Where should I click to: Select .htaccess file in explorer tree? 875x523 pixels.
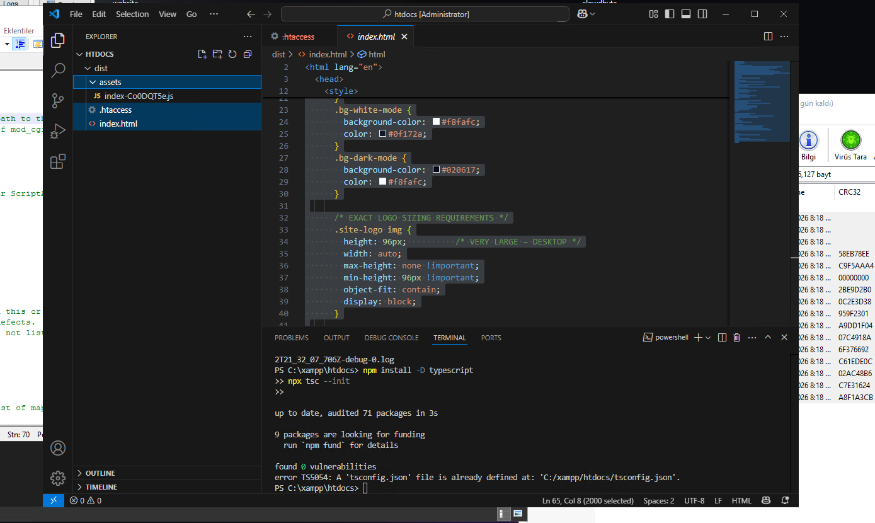pos(167,110)
